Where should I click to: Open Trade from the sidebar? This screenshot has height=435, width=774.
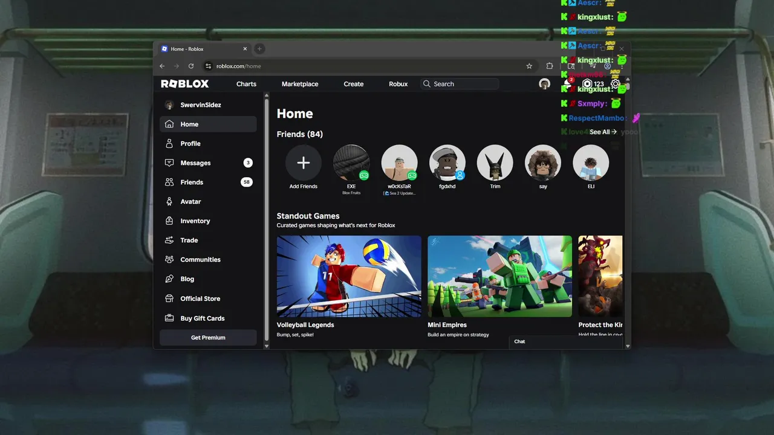pos(208,240)
